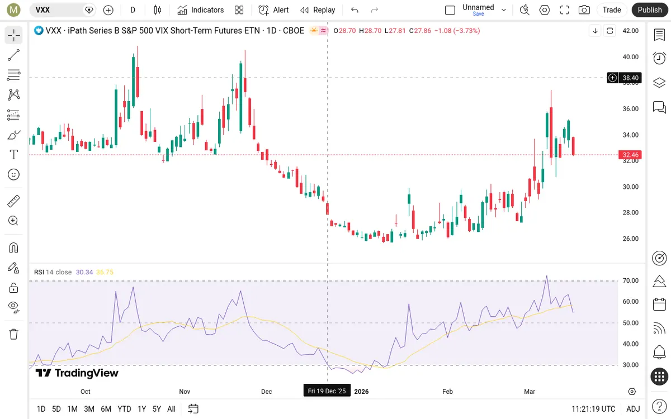
Task: Open the Fibonacci retracement tools
Action: tap(14, 75)
